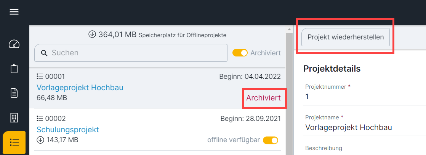This screenshot has width=426, height=155.
Task: Open Vorlageprojekt Hochbau project
Action: point(80,88)
